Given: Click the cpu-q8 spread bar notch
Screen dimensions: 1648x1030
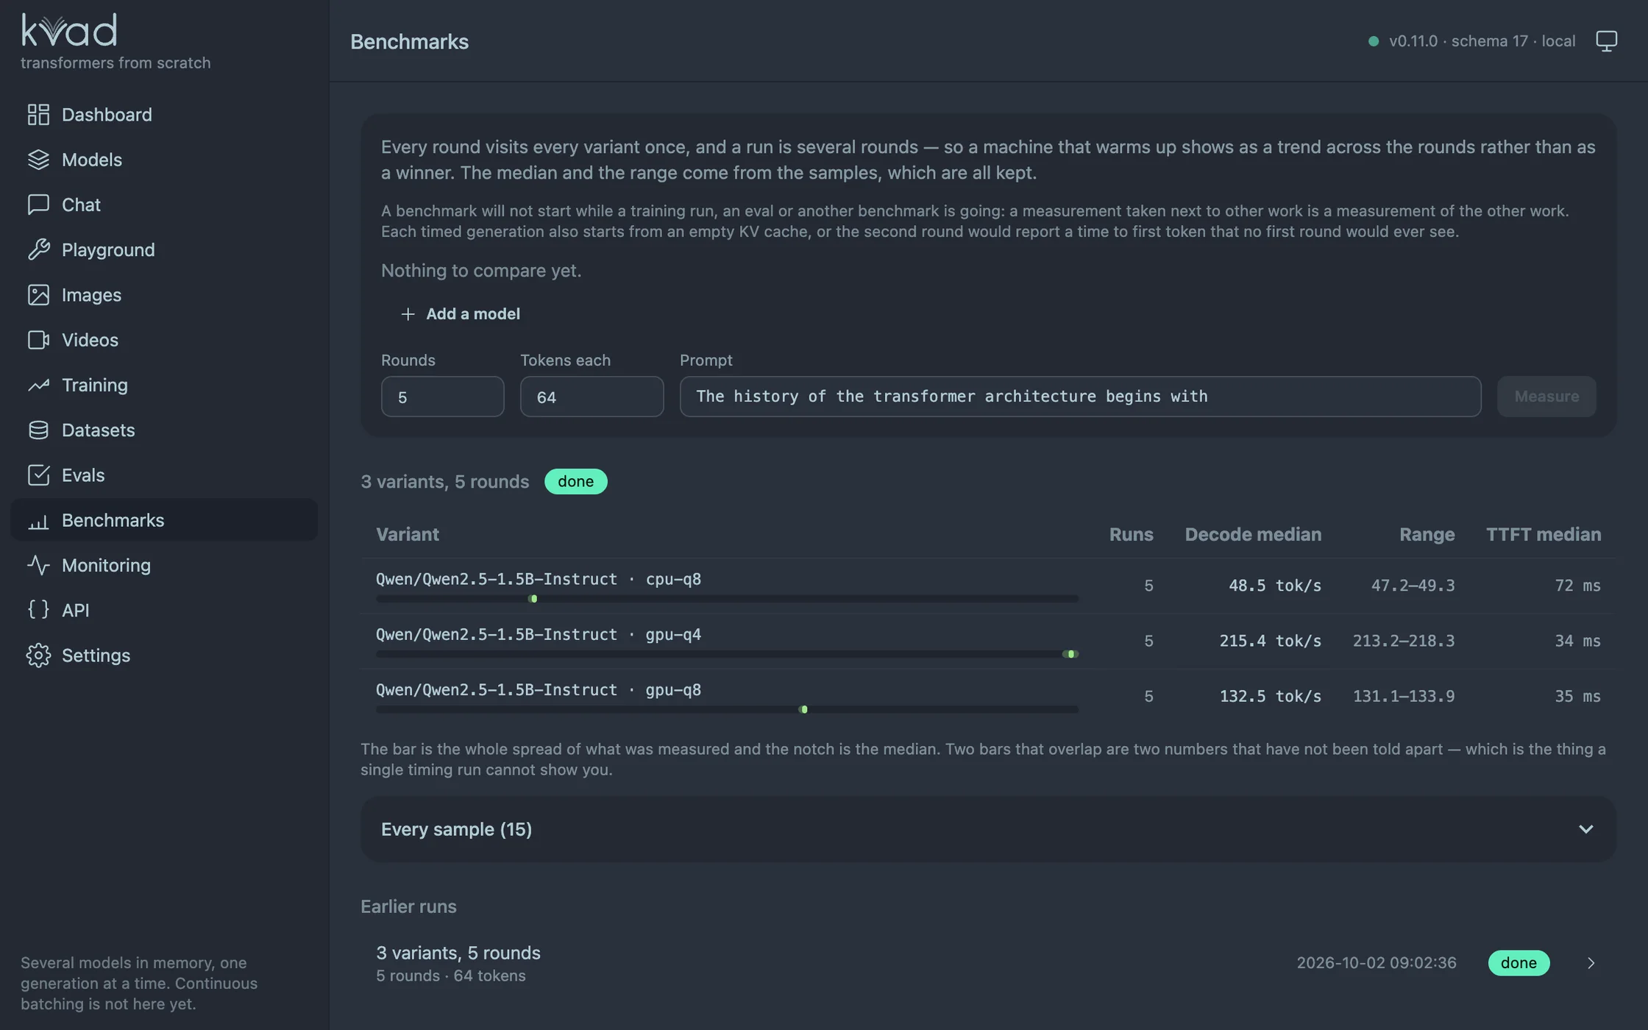Looking at the screenshot, I should pyautogui.click(x=533, y=599).
